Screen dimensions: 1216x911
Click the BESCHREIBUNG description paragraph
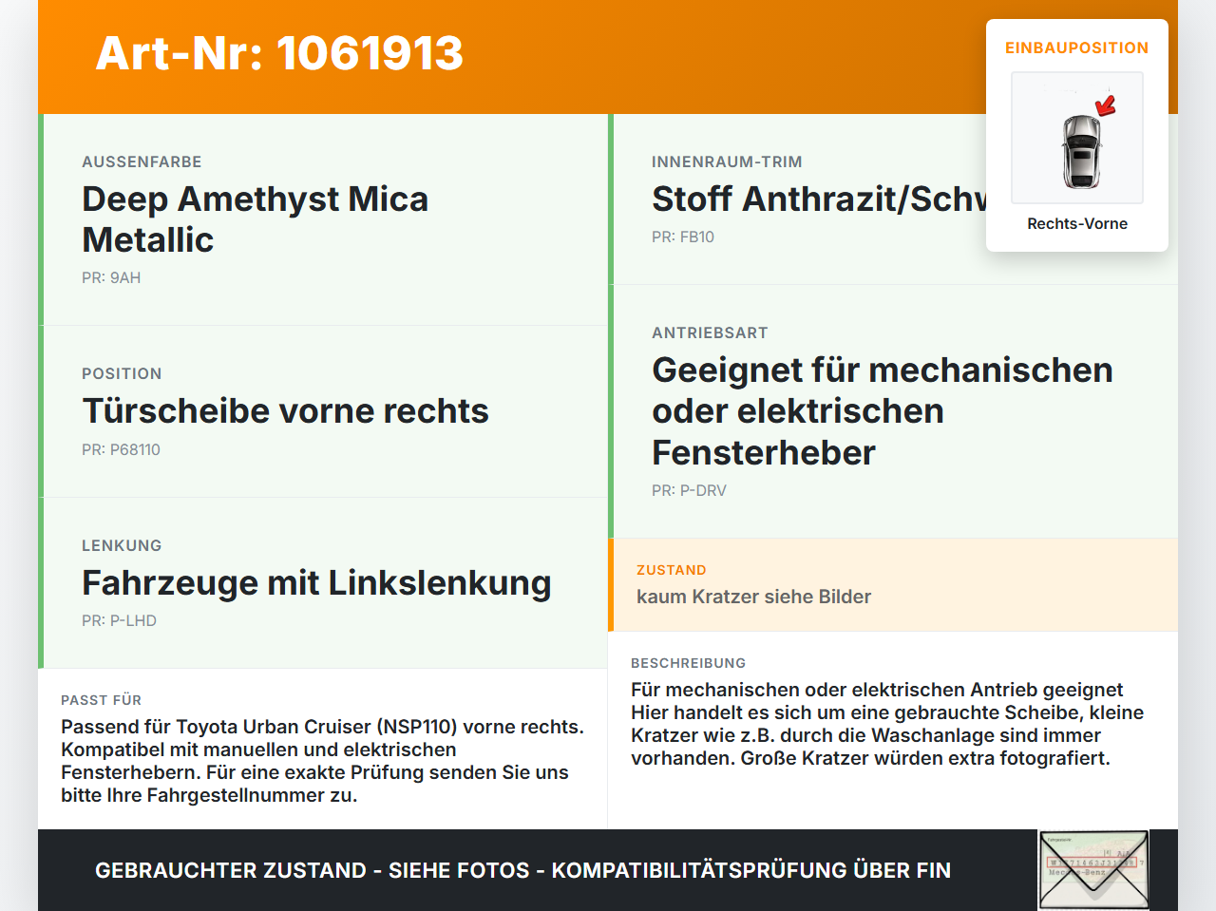pos(887,724)
